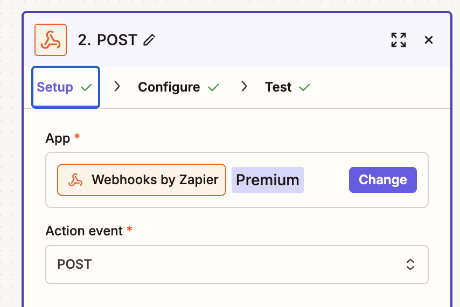The width and height of the screenshot is (460, 307).
Task: Click the up-down arrows in Action event field
Action: tap(410, 264)
